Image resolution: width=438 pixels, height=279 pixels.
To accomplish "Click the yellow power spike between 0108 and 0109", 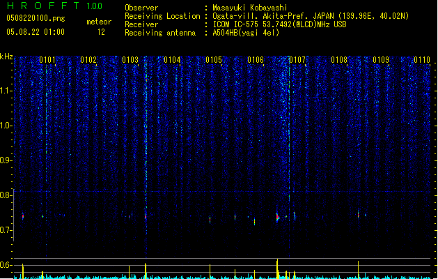I will click(x=358, y=270).
